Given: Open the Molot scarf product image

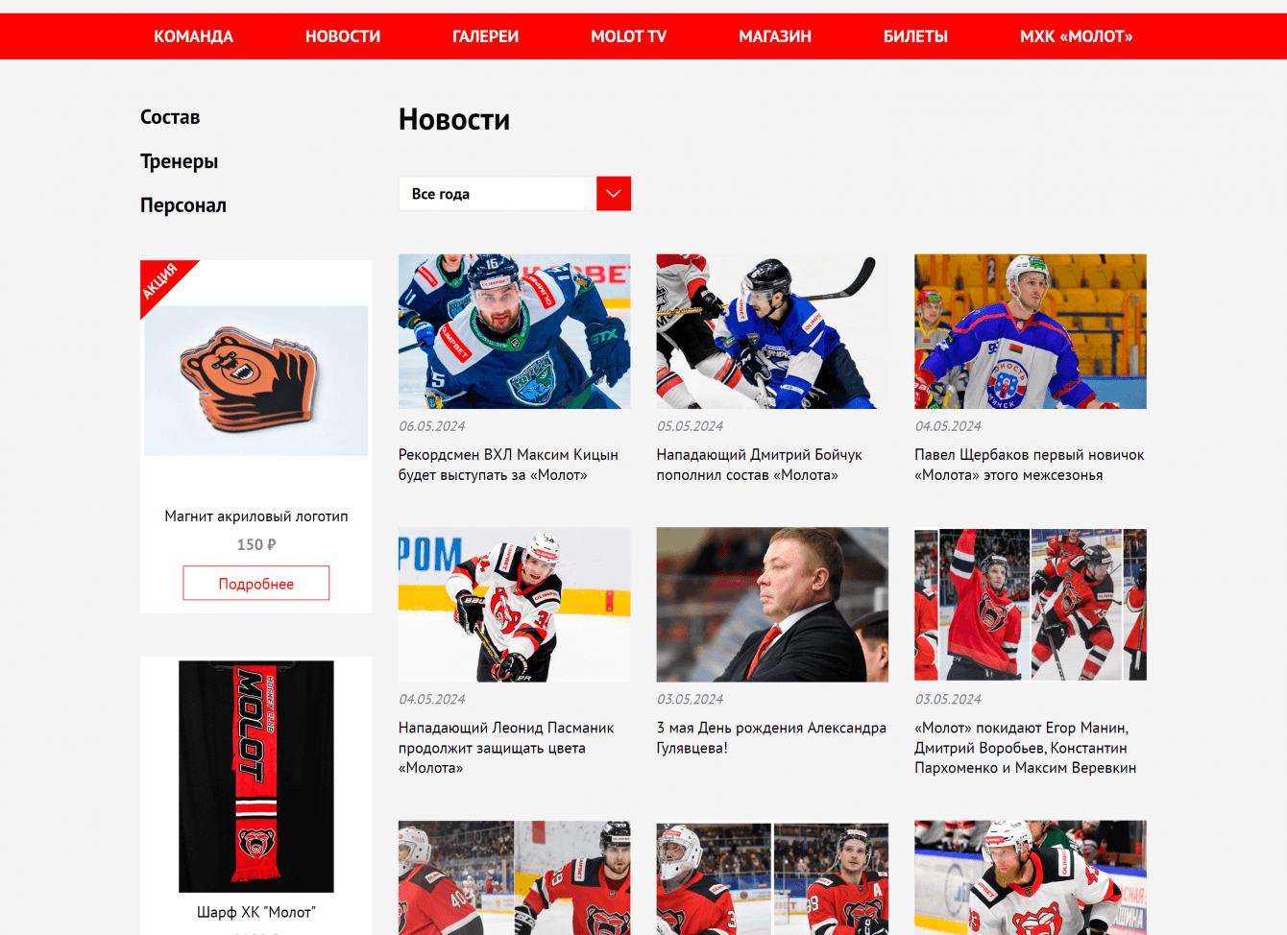Looking at the screenshot, I should [x=256, y=777].
